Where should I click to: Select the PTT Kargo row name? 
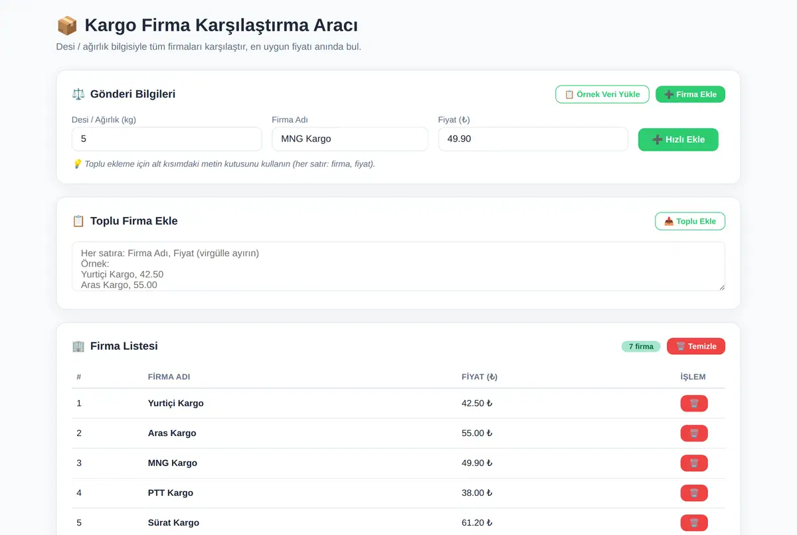point(171,493)
